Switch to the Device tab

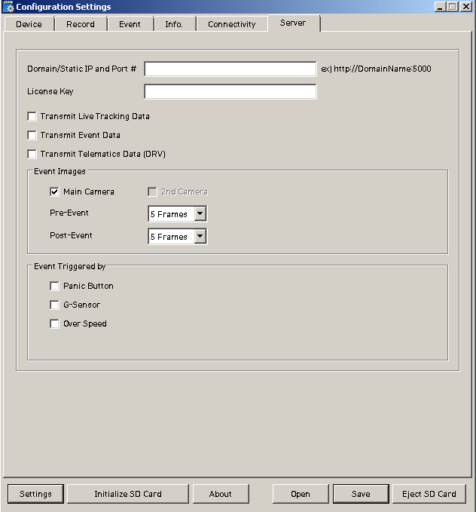click(29, 24)
